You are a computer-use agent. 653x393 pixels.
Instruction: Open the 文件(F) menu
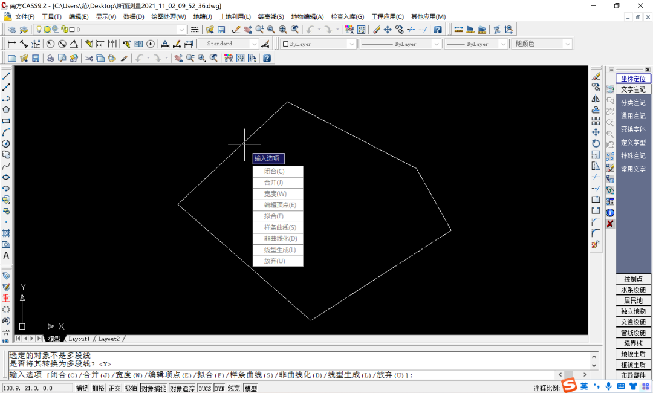coord(25,17)
